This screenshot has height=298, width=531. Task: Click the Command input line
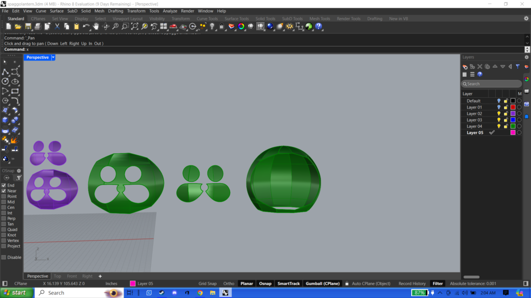(x=264, y=49)
